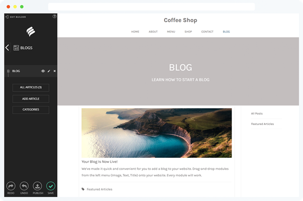303x201 pixels.
Task: Click the browser address bar field
Action: click(152, 7)
